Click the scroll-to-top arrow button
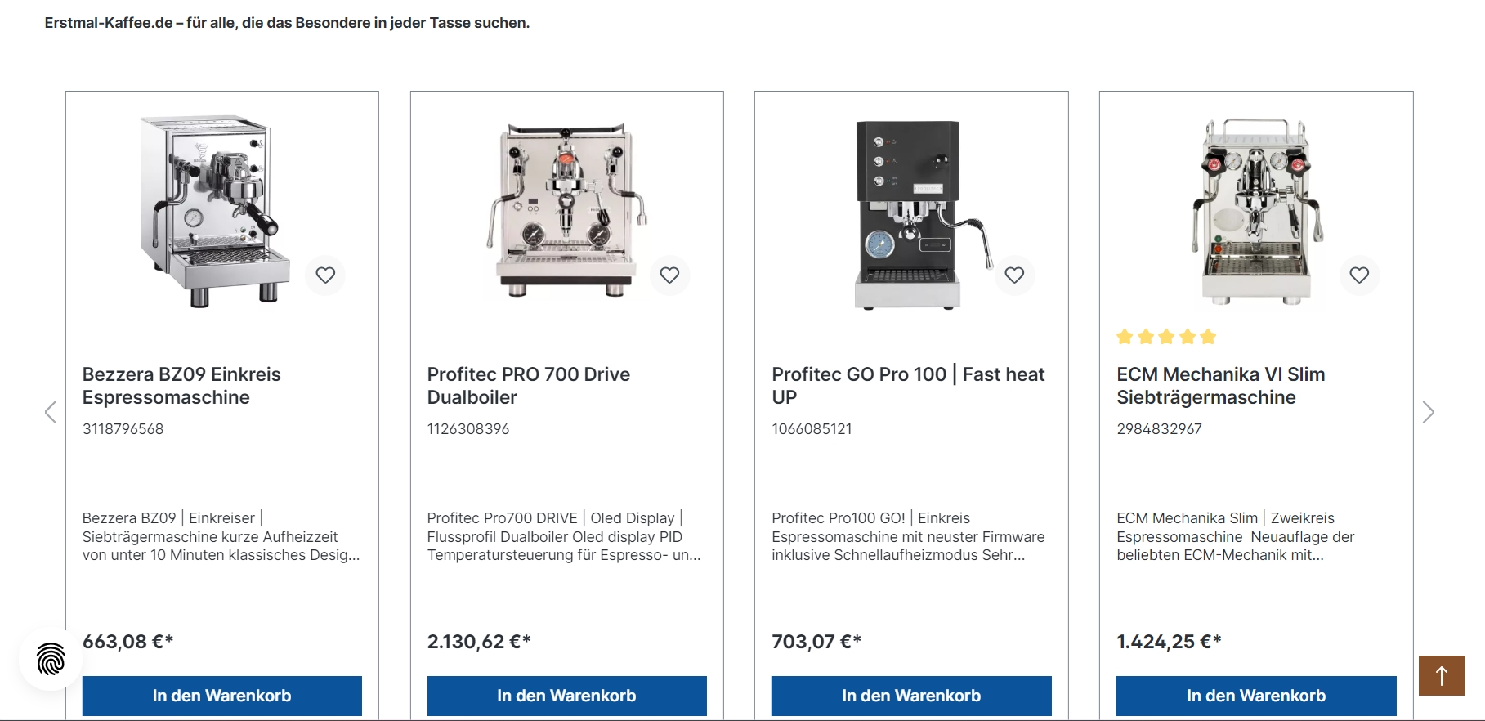The height and width of the screenshot is (721, 1485). point(1441,675)
